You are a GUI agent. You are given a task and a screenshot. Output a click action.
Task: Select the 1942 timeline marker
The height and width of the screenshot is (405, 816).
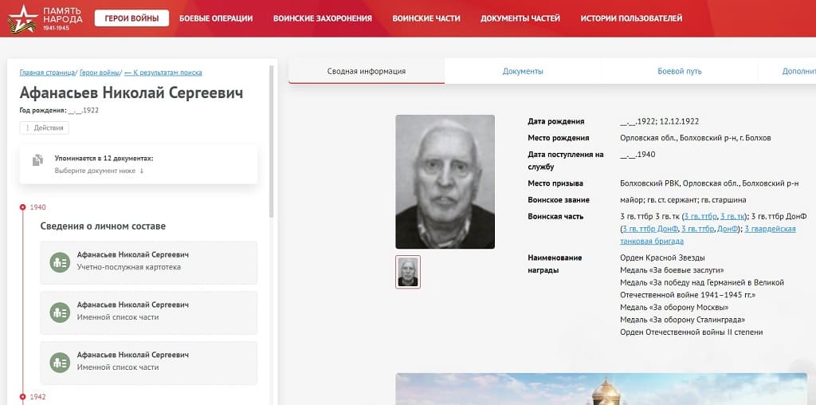pos(22,397)
